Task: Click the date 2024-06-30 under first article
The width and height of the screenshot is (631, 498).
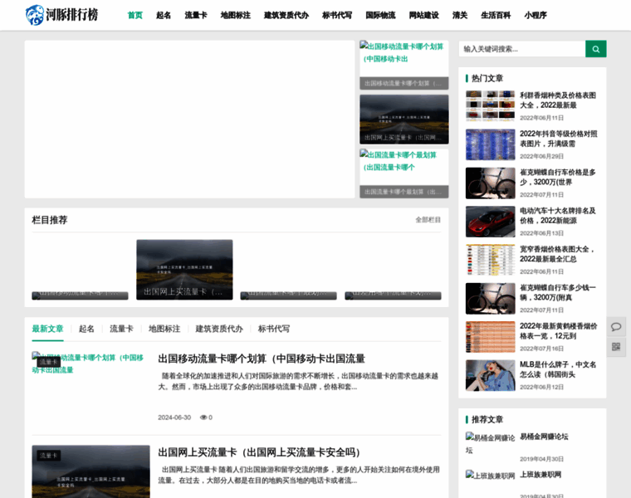Action: click(174, 417)
